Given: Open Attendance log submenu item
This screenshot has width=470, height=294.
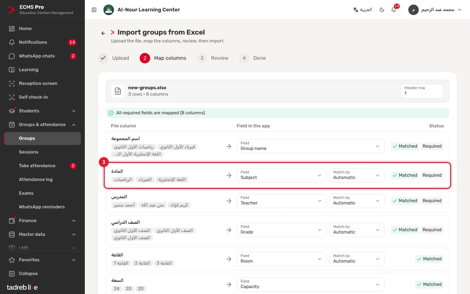Looking at the screenshot, I should pyautogui.click(x=42, y=179).
